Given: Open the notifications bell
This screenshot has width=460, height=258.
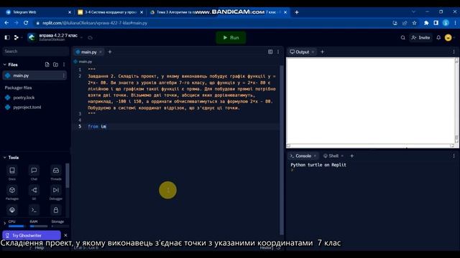Looking at the screenshot, I should [x=438, y=37].
